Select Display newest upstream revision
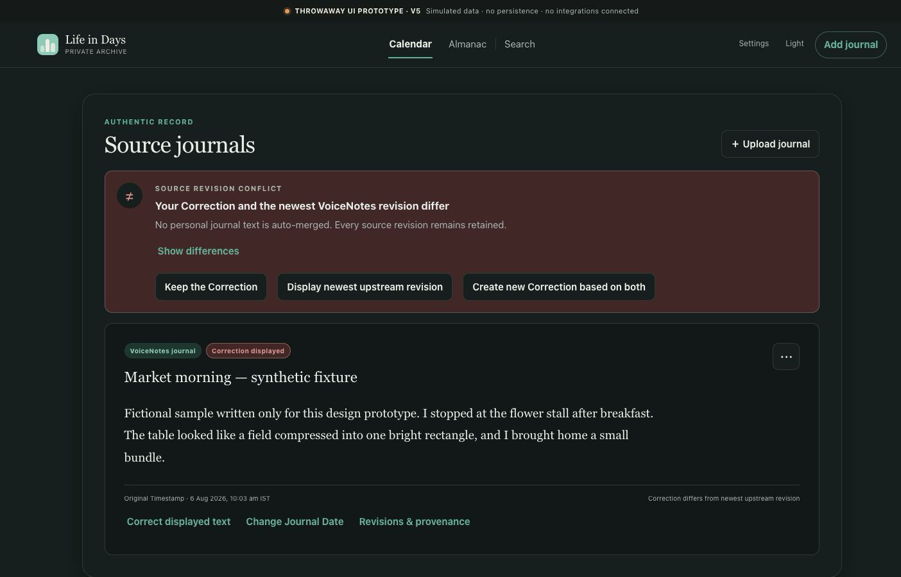 (365, 287)
